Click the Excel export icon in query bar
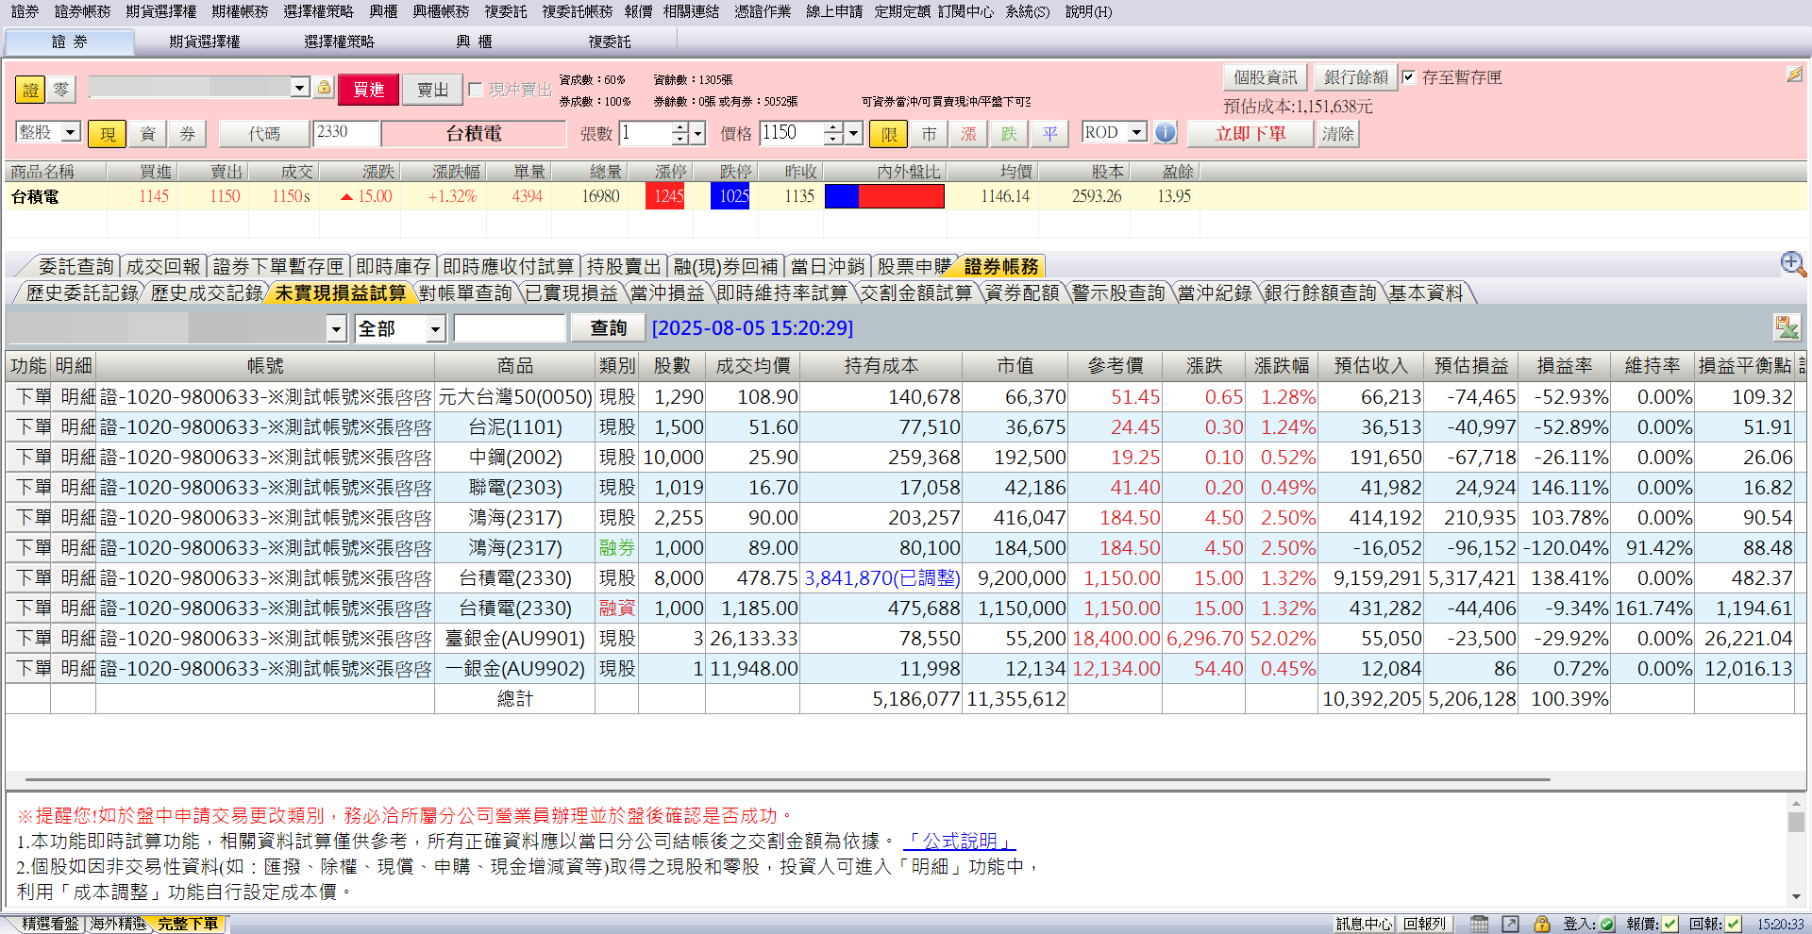This screenshot has height=934, width=1812. [1786, 327]
